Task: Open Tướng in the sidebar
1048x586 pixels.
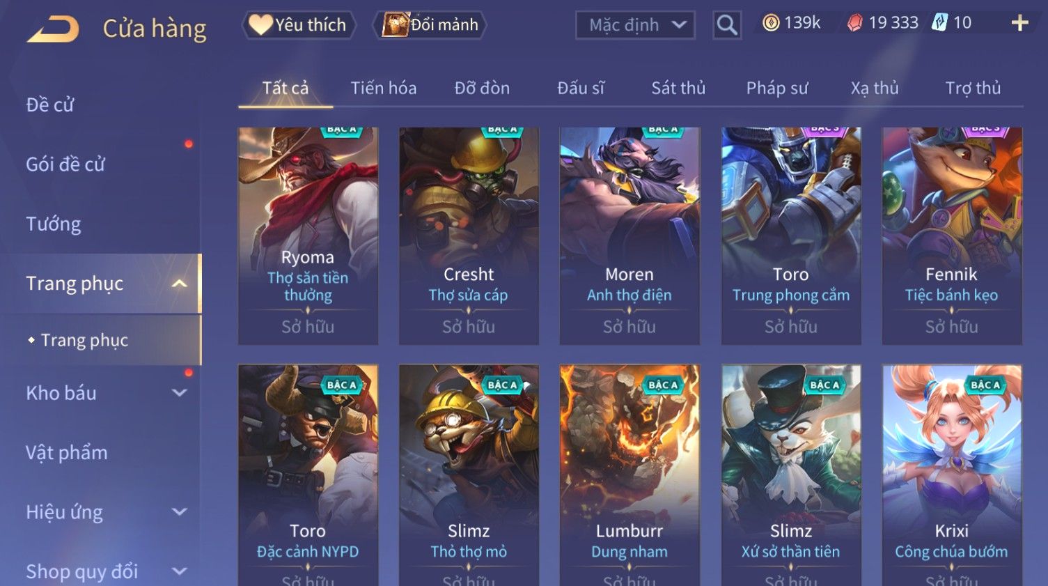Action: tap(54, 224)
